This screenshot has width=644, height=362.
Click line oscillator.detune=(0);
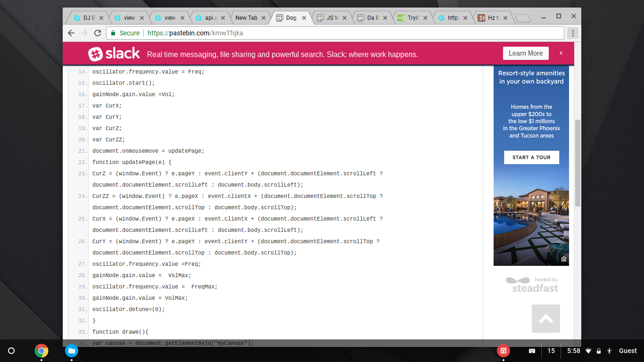point(129,309)
